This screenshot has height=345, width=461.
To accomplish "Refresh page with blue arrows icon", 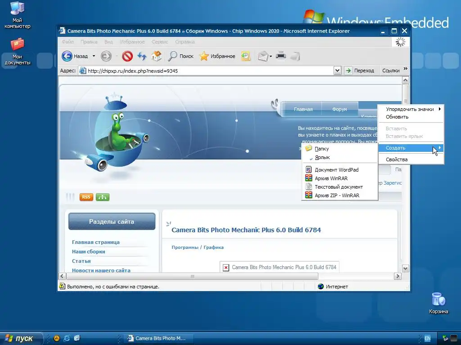I will pos(142,56).
